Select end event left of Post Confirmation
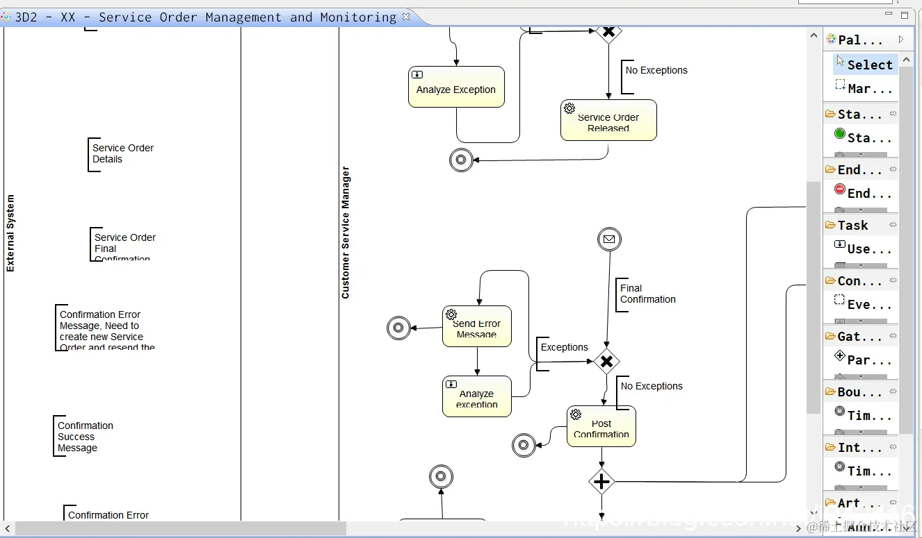Screen dimensions: 922x538 [524, 445]
